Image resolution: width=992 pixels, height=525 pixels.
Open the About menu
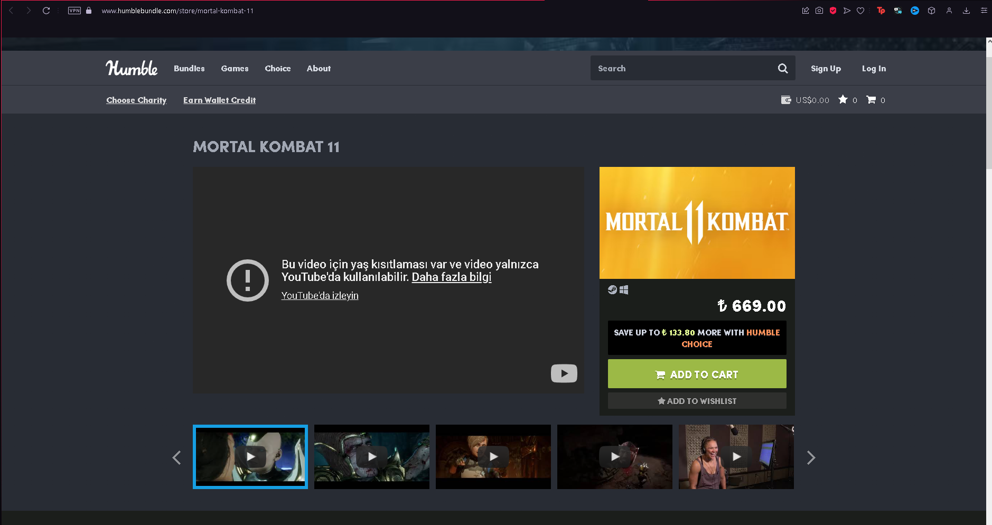[x=319, y=69]
